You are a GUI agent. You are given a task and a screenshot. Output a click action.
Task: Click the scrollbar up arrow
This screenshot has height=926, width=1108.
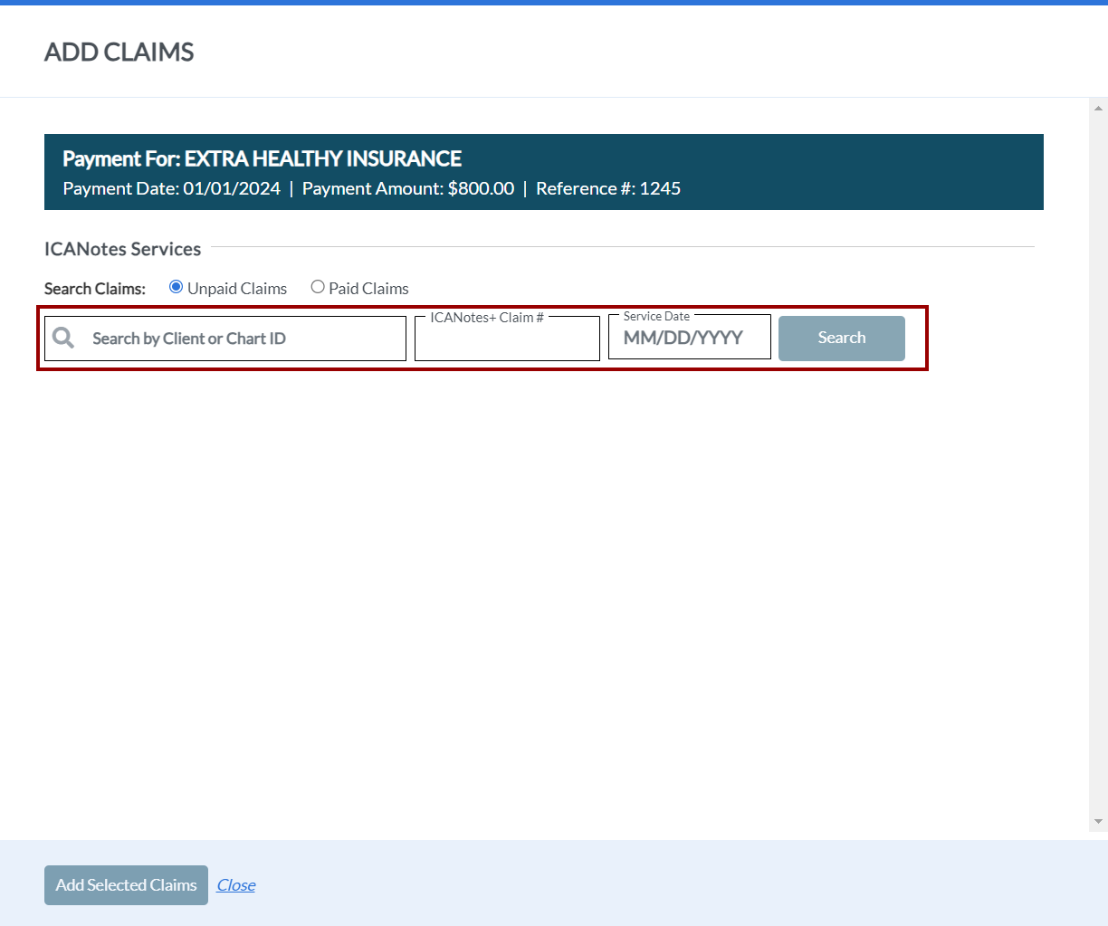[x=1098, y=108]
